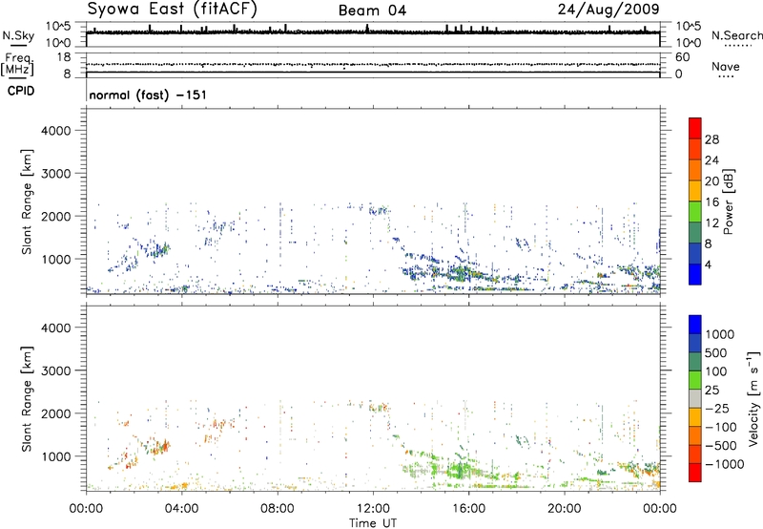Click the '500' velocity colorbar value
This screenshot has height=529, width=763.
click(x=715, y=353)
